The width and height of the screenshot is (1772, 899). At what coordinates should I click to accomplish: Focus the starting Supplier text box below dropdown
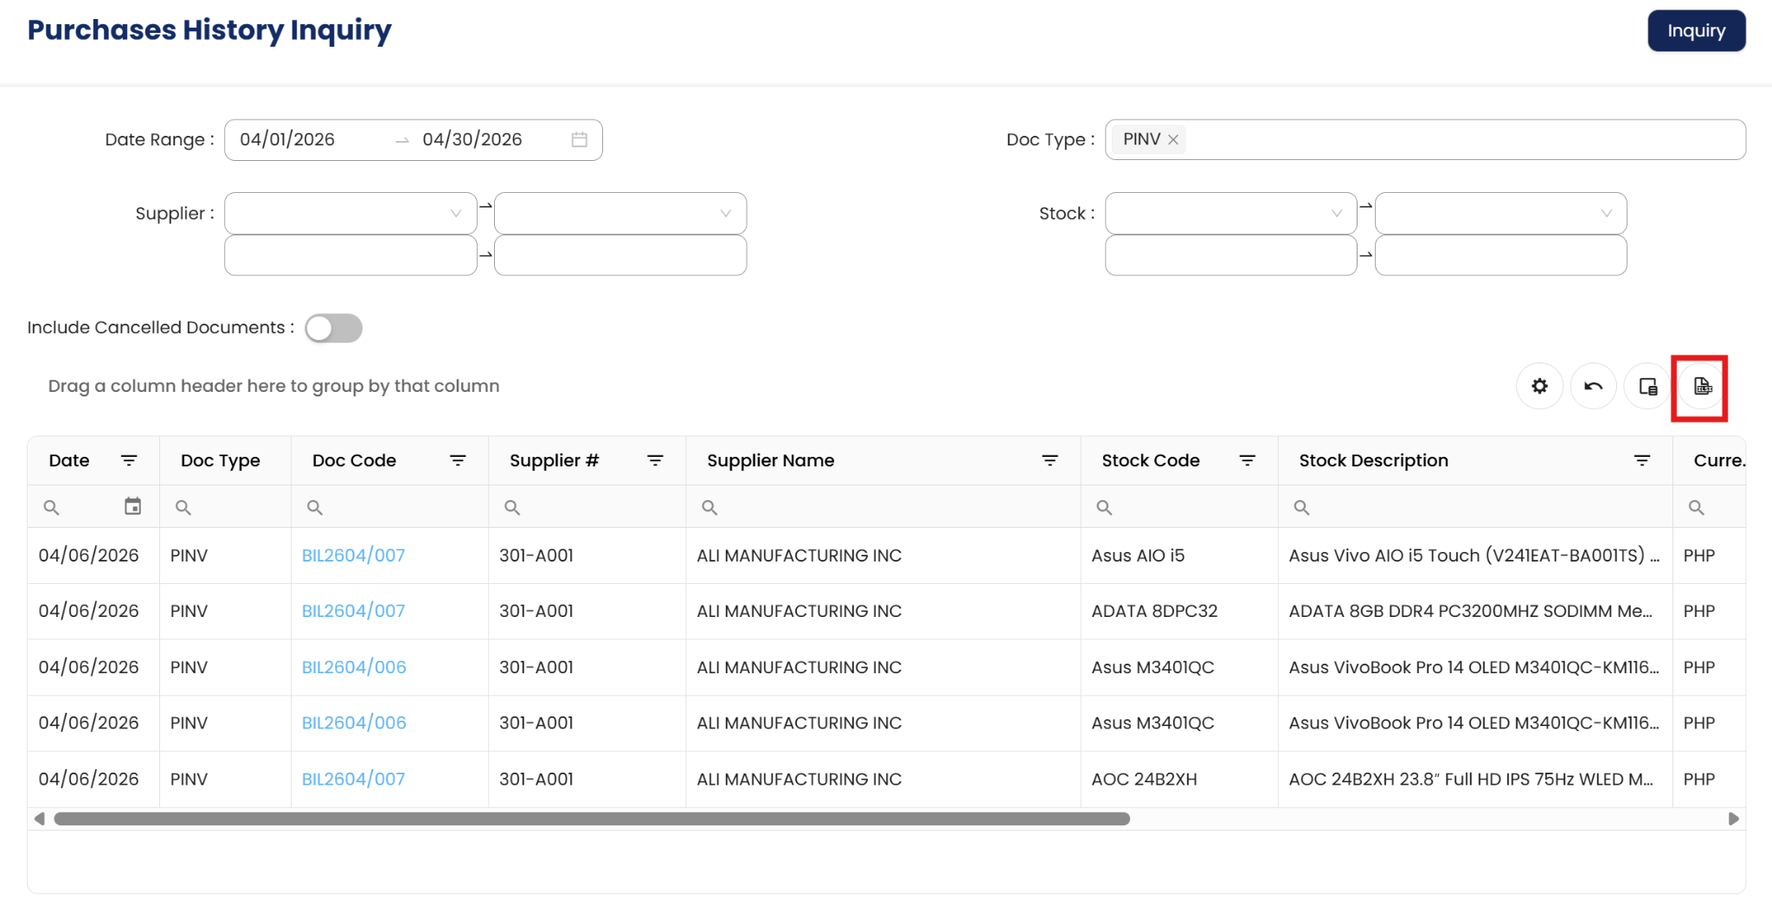(350, 255)
